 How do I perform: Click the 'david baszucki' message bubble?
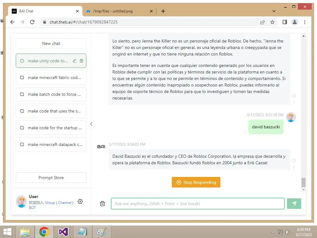(x=266, y=127)
